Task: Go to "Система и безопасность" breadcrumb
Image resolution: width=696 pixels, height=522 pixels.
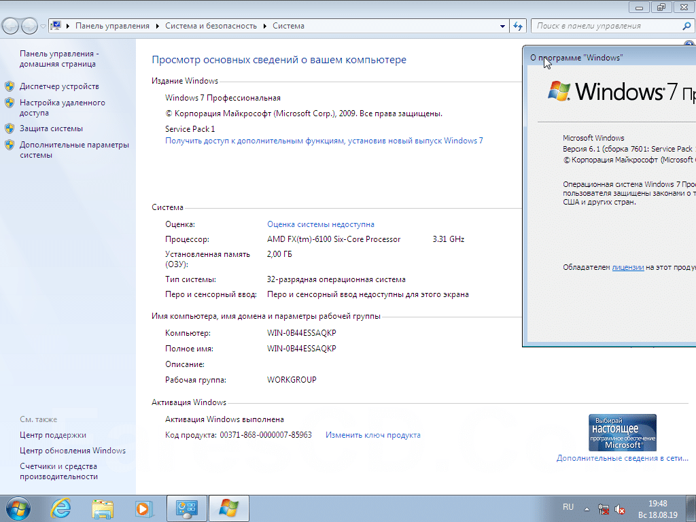Action: pos(211,27)
